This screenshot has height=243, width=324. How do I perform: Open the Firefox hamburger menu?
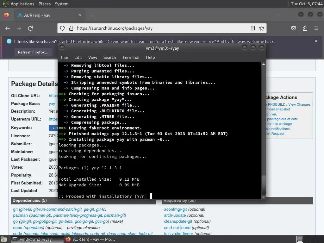click(x=316, y=28)
